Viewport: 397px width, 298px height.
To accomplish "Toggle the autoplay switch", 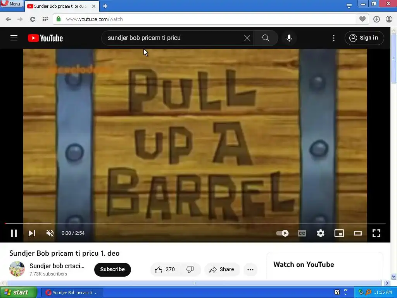I will coord(282,233).
